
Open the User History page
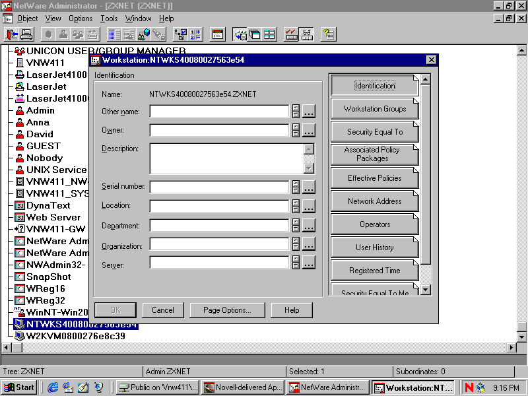click(x=374, y=247)
